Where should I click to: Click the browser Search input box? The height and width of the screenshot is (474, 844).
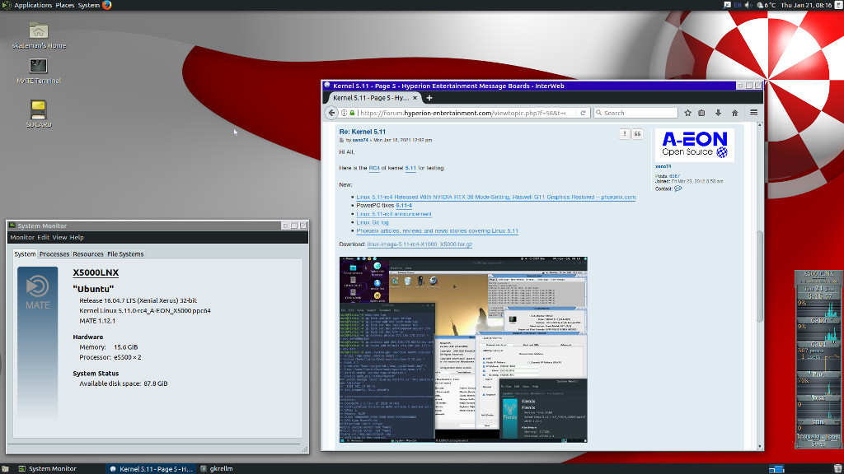tap(635, 113)
